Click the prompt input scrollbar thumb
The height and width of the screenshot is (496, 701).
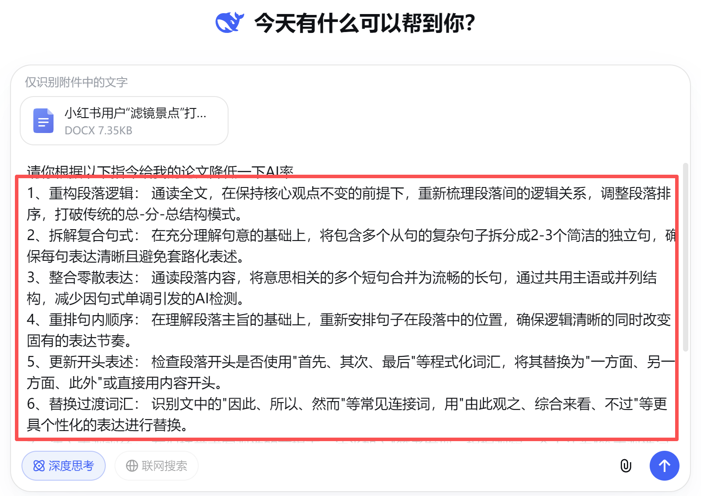tap(685, 257)
